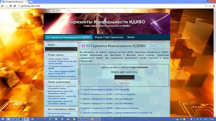Select the '33 Горизонта Изначальности ИДИВО' nav tab

click(x=69, y=37)
